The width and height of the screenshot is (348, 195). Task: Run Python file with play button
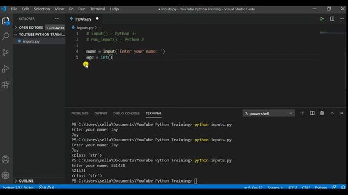pos(322,19)
